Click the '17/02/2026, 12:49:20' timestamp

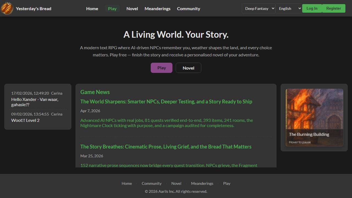(30, 93)
